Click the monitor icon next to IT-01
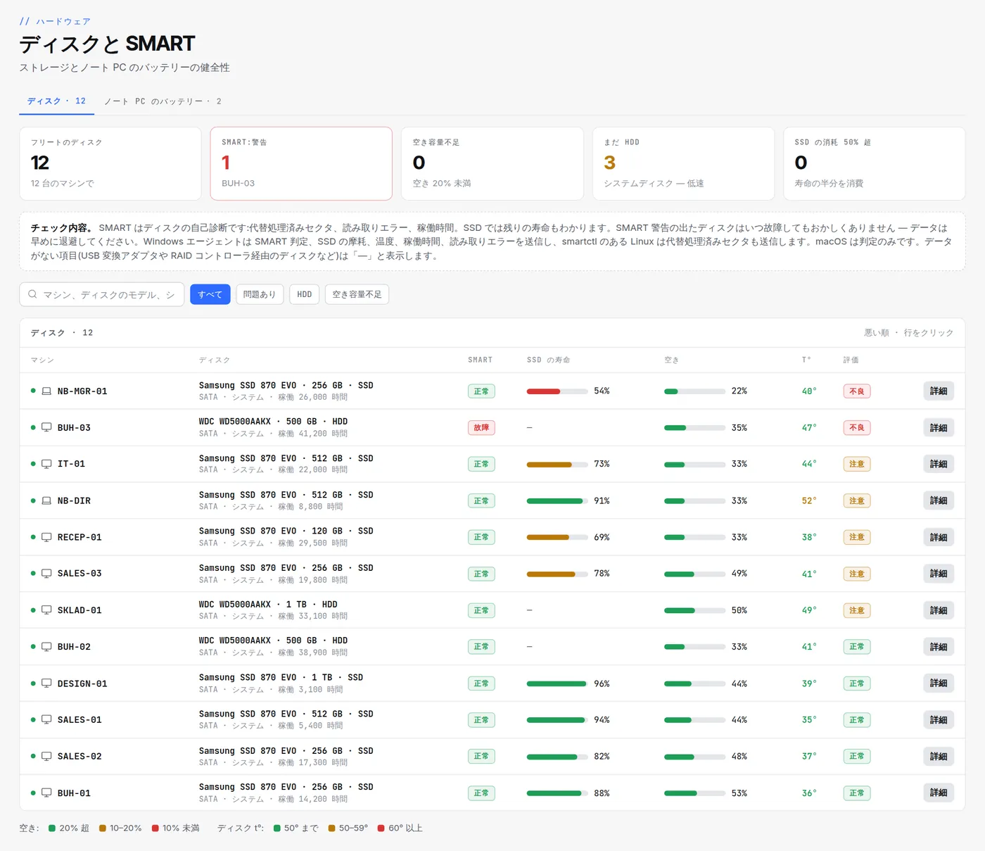985x851 pixels. pos(46,464)
